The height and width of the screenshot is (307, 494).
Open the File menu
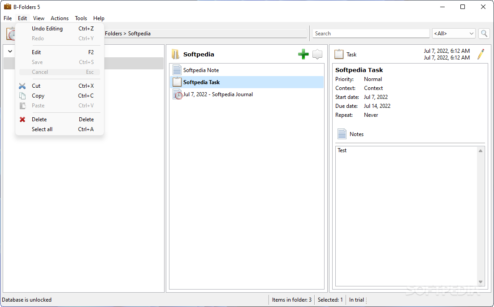tap(8, 18)
